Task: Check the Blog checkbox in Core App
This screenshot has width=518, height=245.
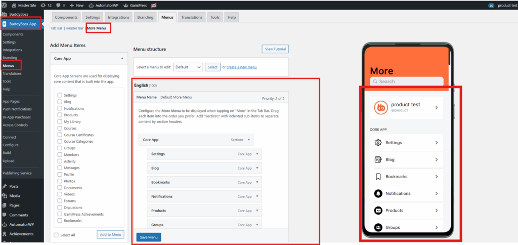Action: pyautogui.click(x=60, y=102)
